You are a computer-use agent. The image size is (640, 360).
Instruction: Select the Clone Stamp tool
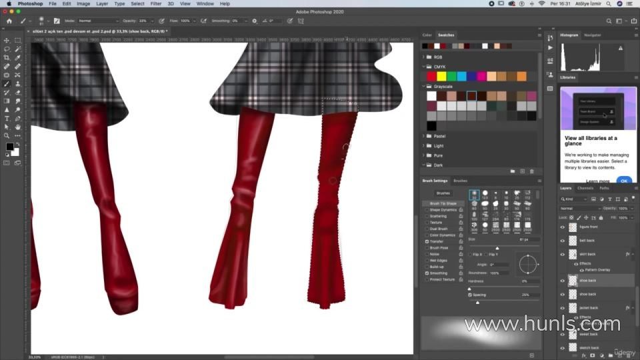click(17, 84)
